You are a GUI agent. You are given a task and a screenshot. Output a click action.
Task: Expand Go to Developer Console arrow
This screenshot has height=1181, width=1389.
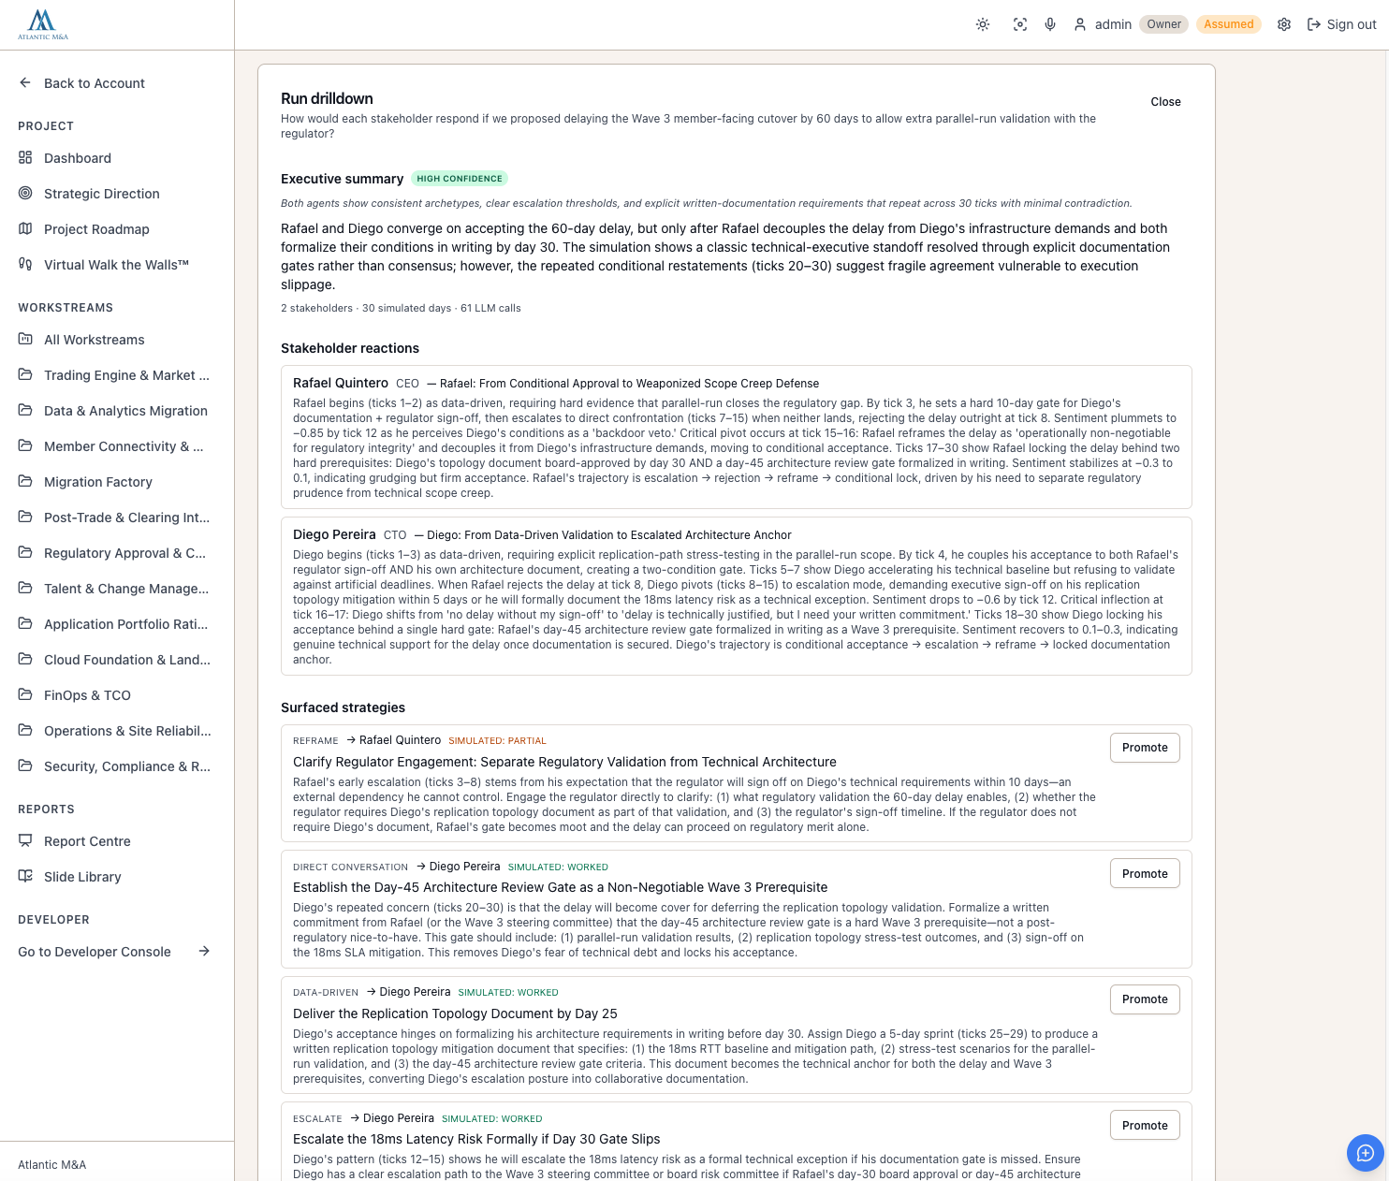coord(204,952)
